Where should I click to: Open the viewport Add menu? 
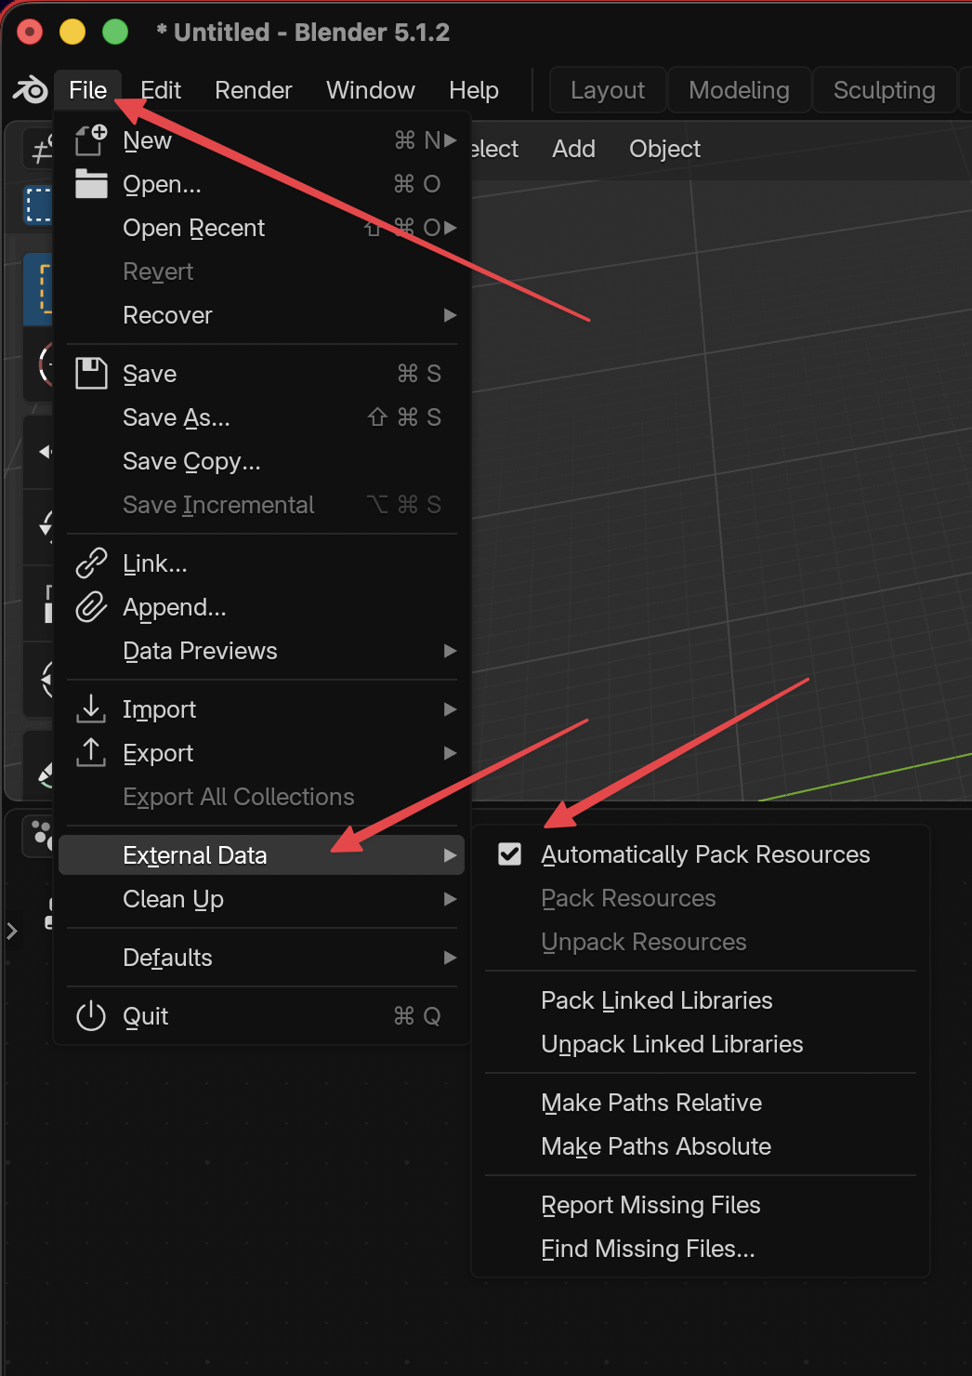[x=573, y=149]
